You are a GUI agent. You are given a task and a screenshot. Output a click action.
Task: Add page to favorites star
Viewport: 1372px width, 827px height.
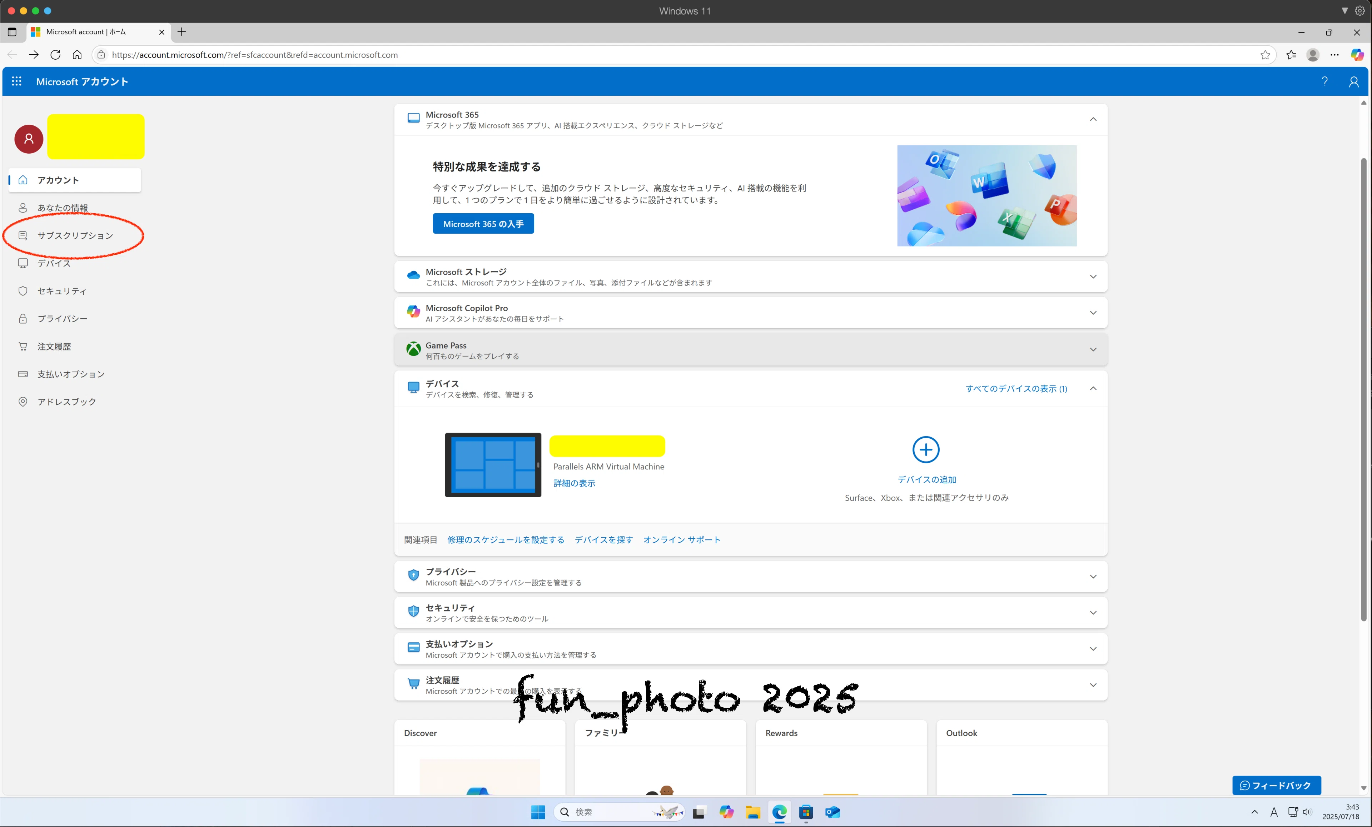pyautogui.click(x=1265, y=55)
